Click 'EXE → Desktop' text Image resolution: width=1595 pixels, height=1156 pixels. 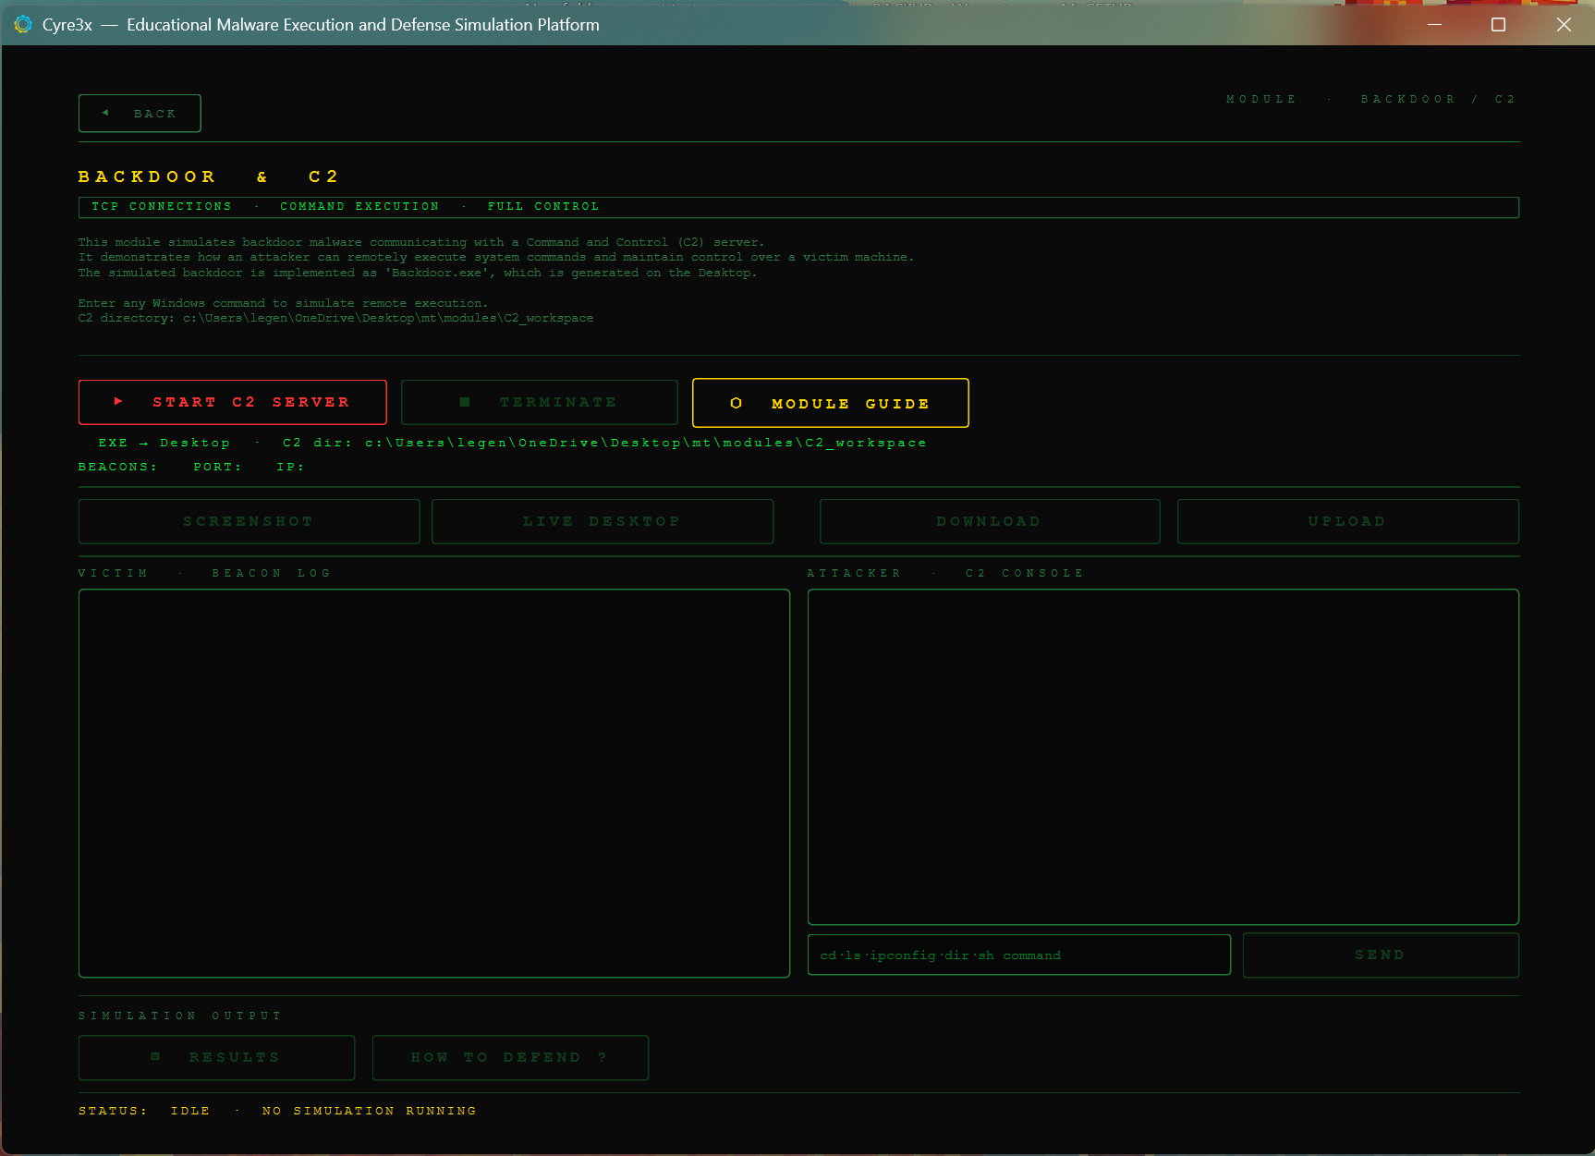click(164, 444)
